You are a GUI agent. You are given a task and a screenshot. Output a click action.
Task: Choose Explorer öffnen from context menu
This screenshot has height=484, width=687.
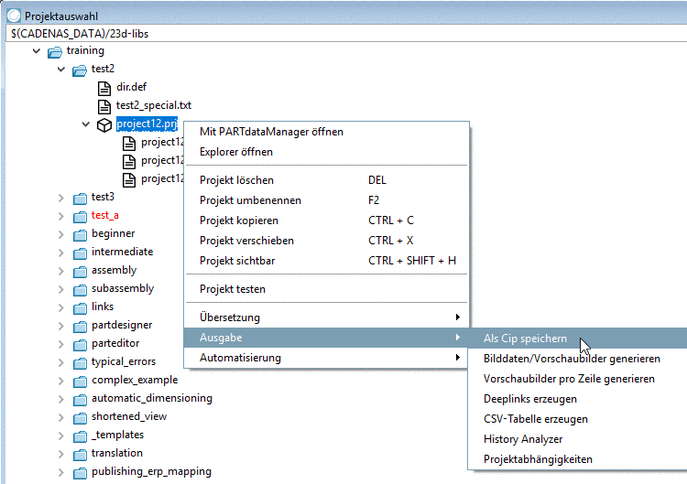326,152
